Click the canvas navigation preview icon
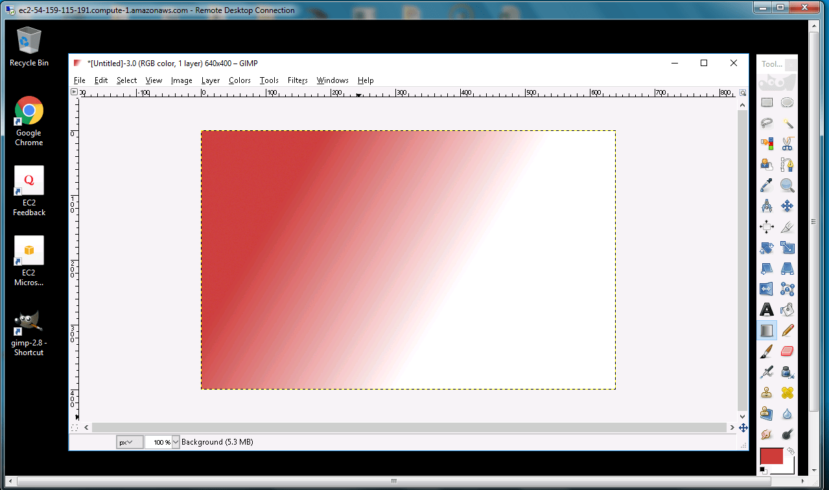829x490 pixels. pos(743,428)
